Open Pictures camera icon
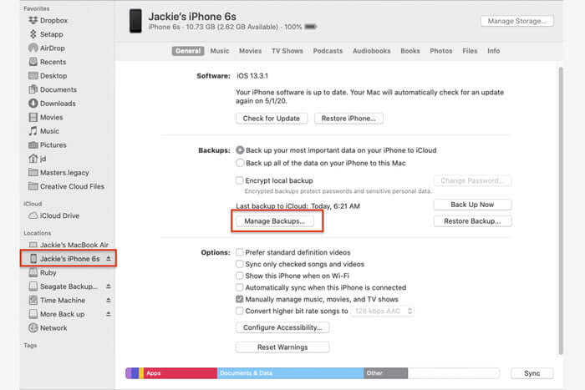 tap(33, 145)
